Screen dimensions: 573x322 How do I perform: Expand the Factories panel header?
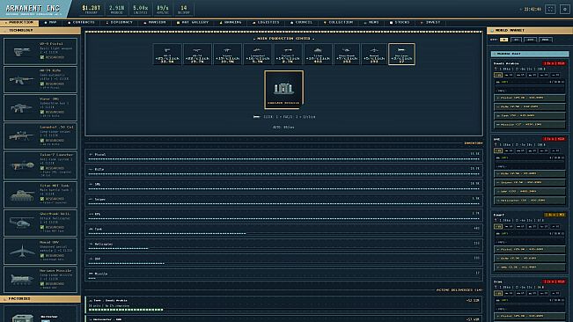coord(40,298)
